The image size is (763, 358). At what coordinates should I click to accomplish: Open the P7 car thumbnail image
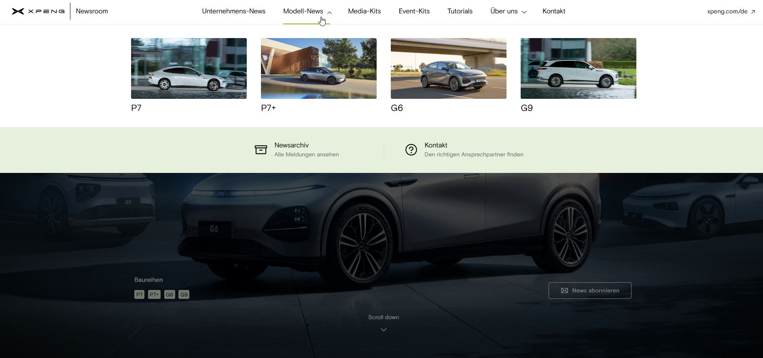click(189, 68)
